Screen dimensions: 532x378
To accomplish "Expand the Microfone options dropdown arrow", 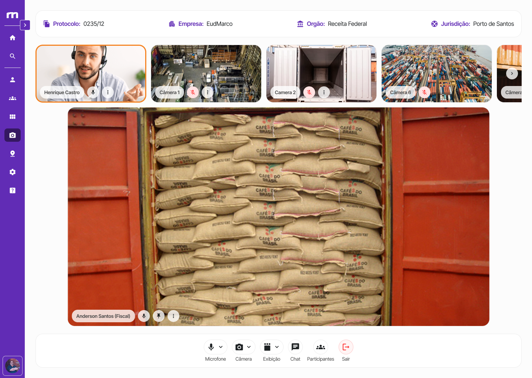I will click(221, 347).
